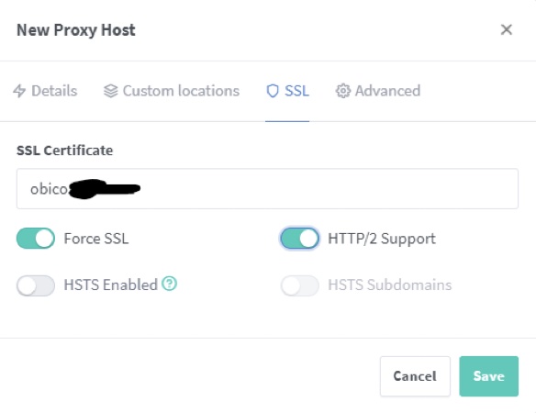Click the shield icon on SSL tab
Image resolution: width=536 pixels, height=413 pixels.
(273, 91)
